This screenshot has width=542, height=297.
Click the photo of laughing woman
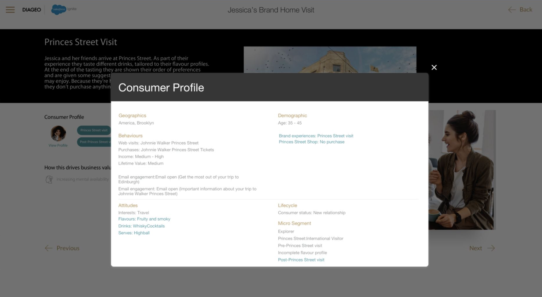[462, 170]
